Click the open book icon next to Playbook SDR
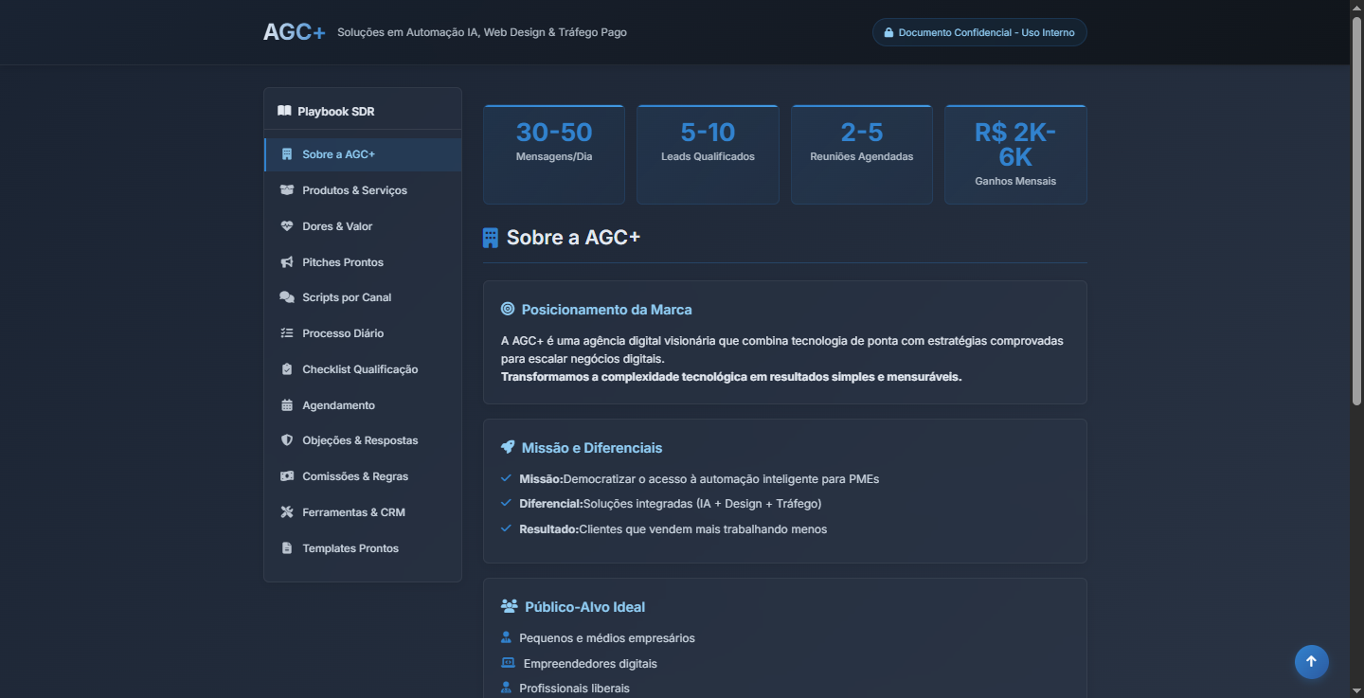This screenshot has height=698, width=1364. [x=284, y=110]
